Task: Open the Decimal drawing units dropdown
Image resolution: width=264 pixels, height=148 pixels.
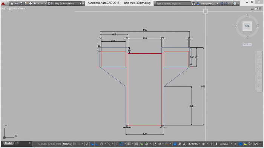Action: [x=226, y=144]
